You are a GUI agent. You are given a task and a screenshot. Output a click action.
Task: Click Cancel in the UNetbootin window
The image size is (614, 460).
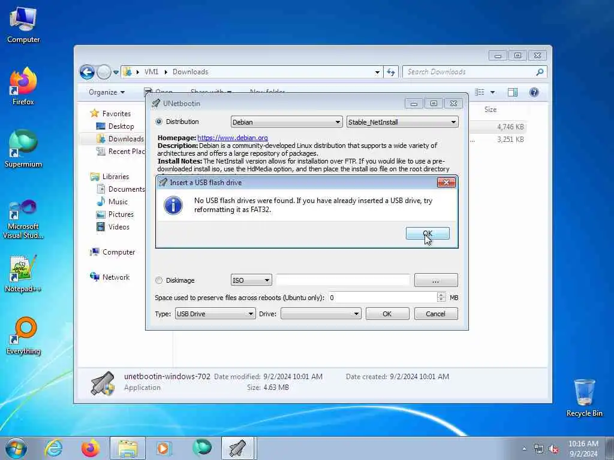tap(436, 314)
